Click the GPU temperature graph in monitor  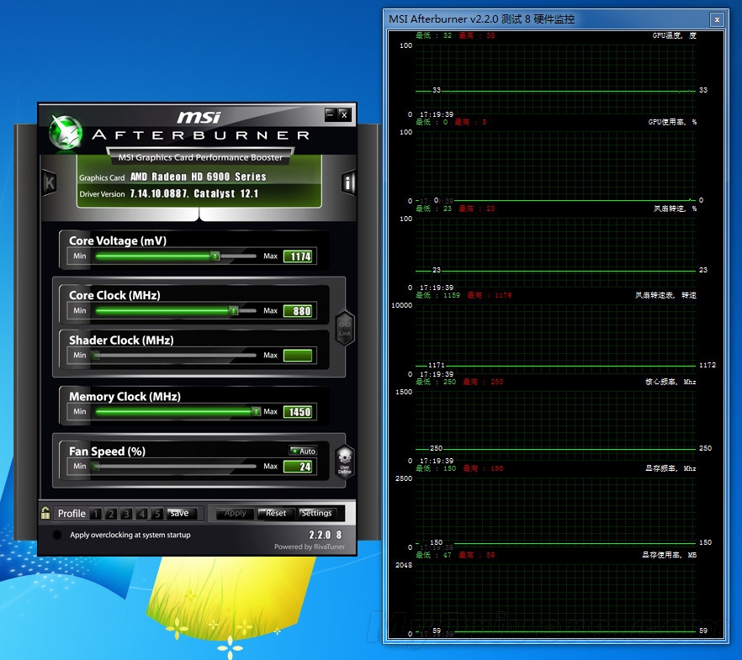555,79
